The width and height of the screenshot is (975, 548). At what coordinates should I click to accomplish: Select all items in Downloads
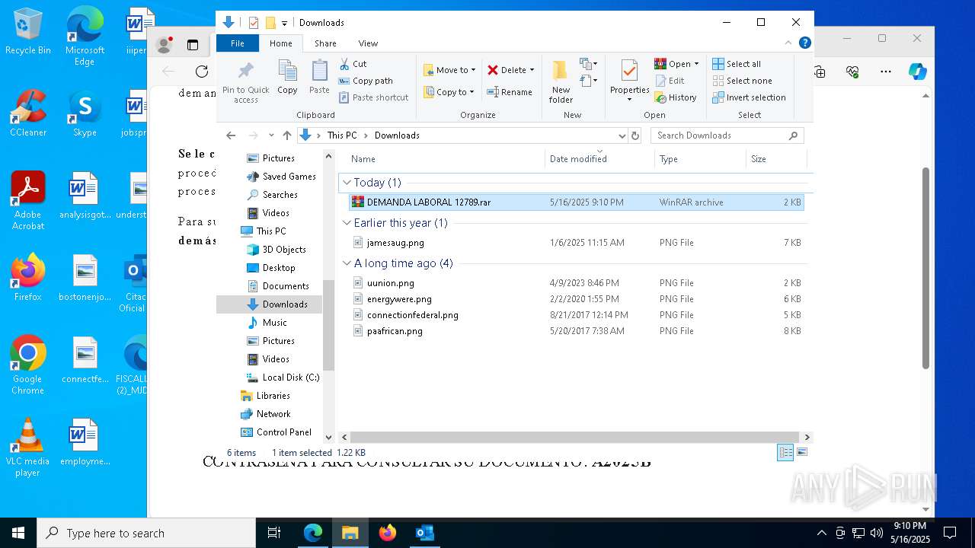pyautogui.click(x=737, y=64)
